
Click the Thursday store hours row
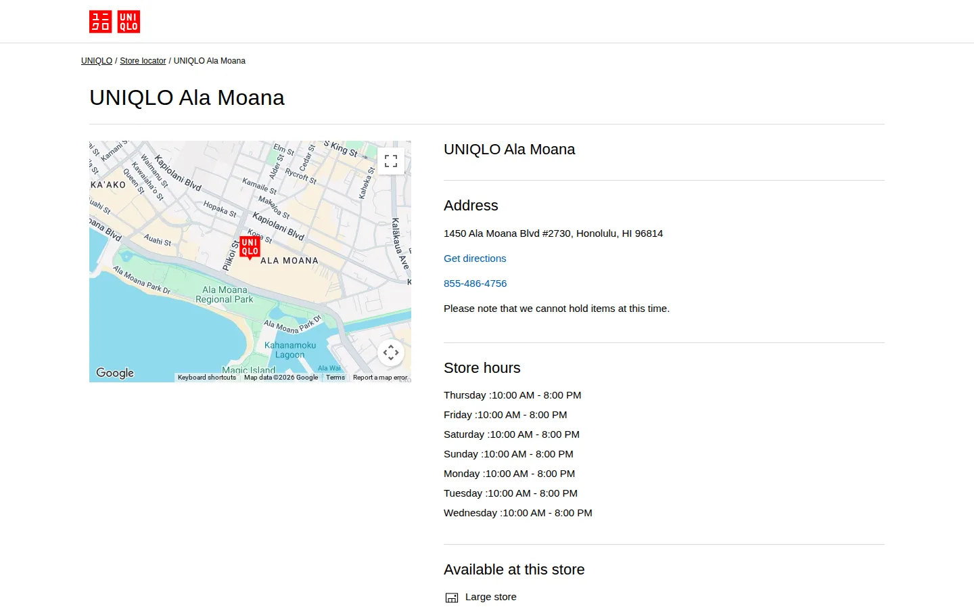pos(513,395)
